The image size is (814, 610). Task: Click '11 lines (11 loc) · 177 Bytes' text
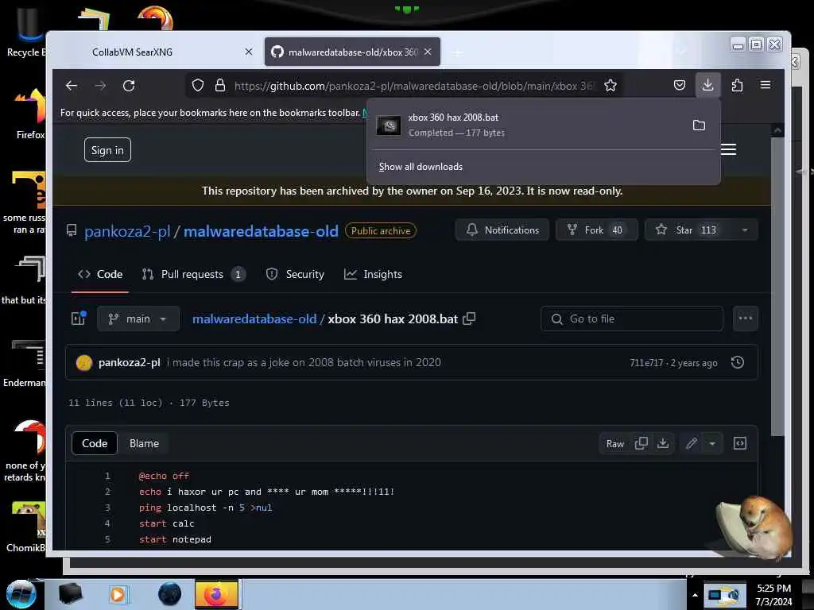pyautogui.click(x=149, y=403)
